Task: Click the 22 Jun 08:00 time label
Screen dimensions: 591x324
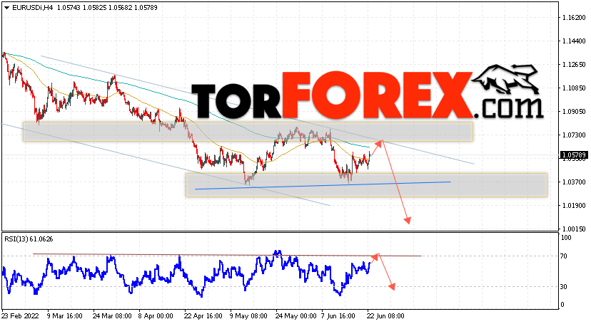Action: click(x=385, y=316)
